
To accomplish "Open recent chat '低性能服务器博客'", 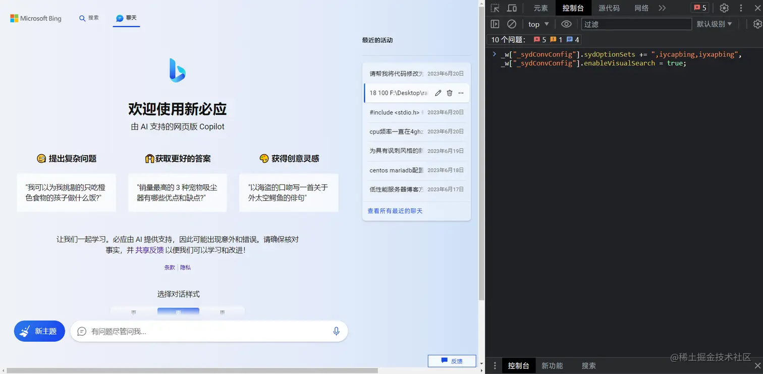I will (416, 190).
